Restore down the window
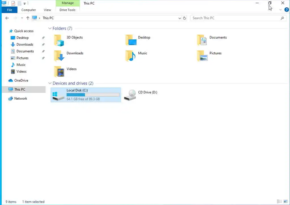This screenshot has width=290, height=205. coord(270,3)
